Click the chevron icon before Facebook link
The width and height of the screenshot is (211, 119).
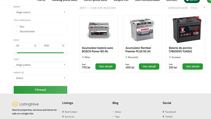pyautogui.click(x=163, y=112)
